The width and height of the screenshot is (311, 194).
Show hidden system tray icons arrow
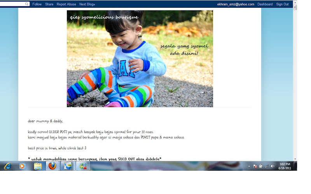(x=249, y=166)
